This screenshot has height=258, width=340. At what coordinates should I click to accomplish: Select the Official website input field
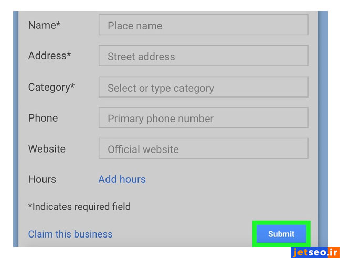(x=203, y=149)
